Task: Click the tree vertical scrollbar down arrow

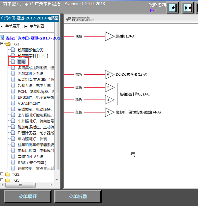Action: (57, 180)
